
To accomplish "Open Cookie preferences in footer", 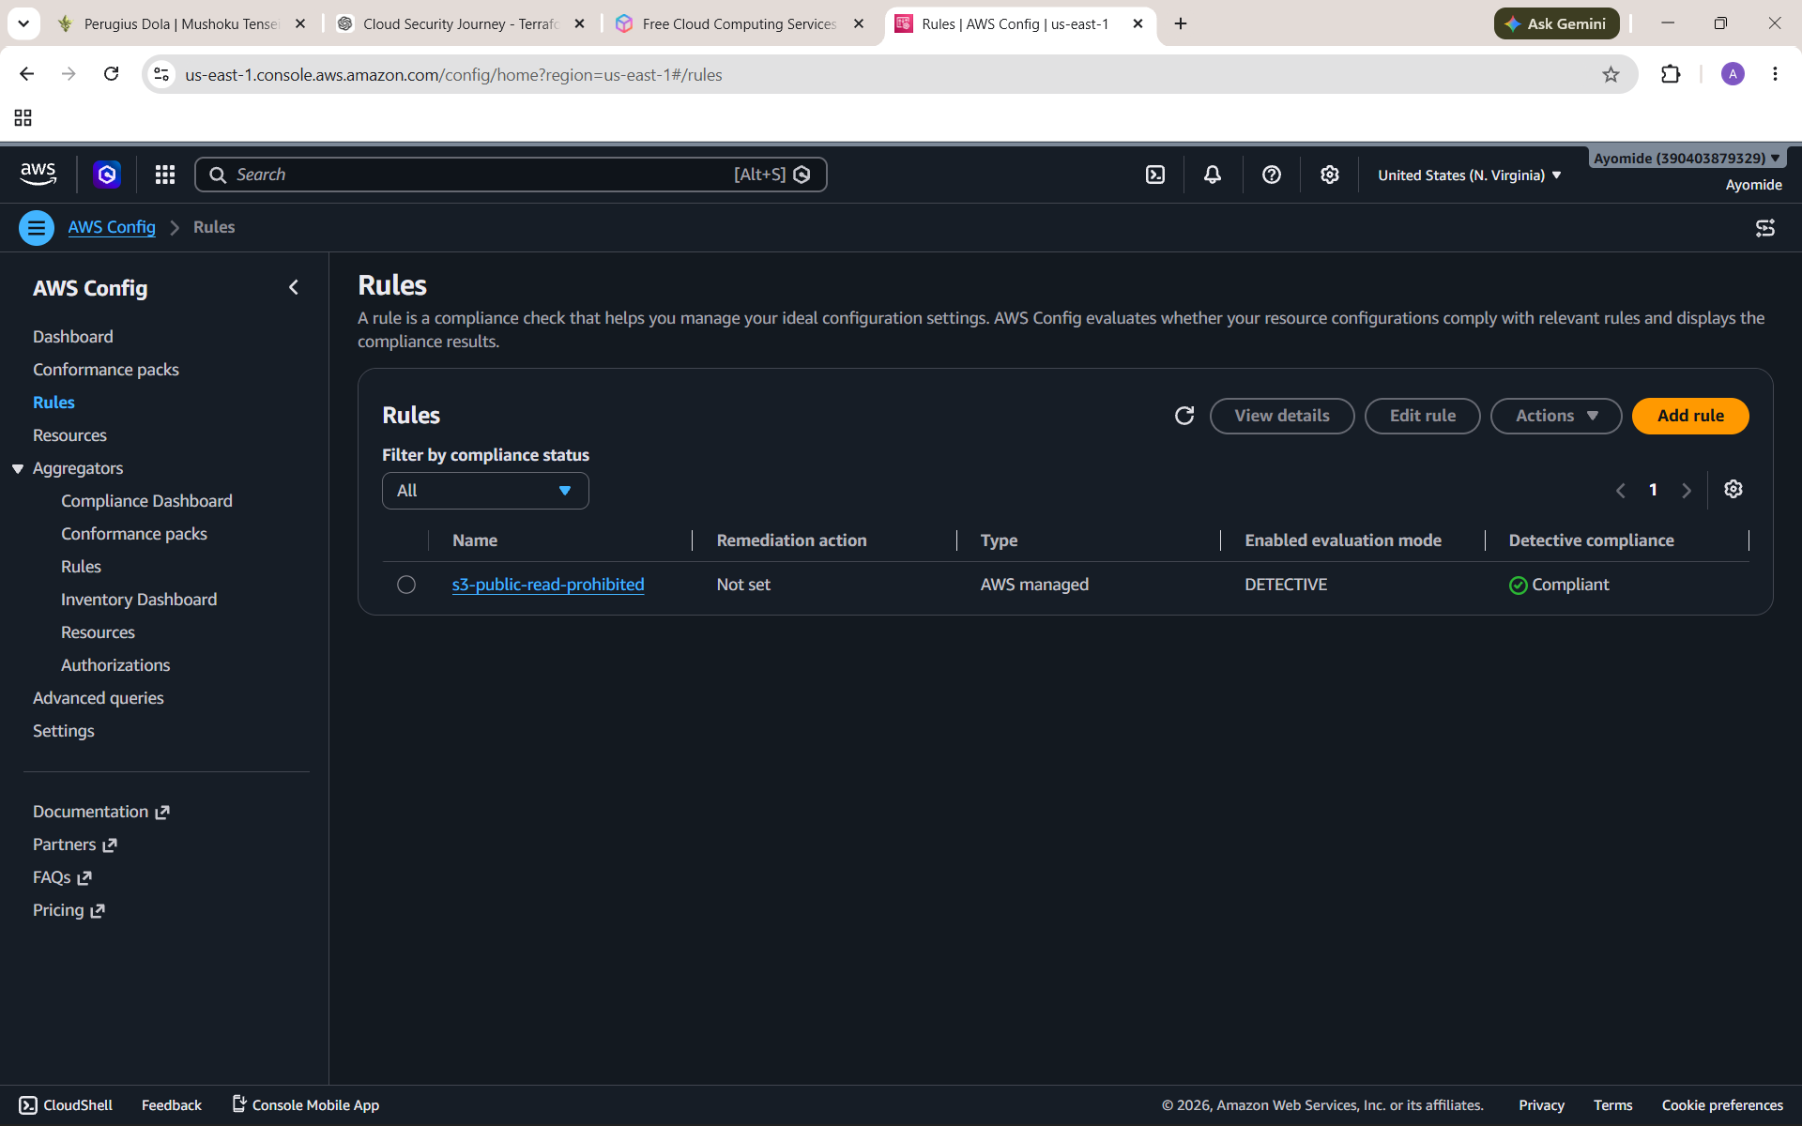I will tap(1722, 1105).
